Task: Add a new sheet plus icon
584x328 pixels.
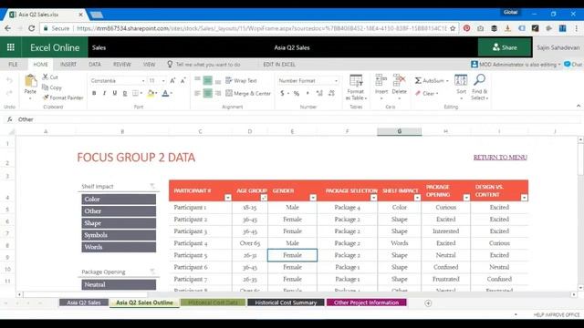Action: click(x=428, y=303)
